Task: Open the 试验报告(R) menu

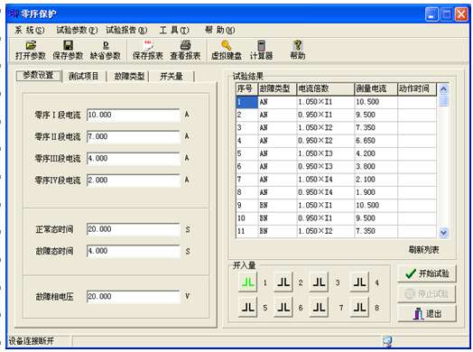Action: click(126, 30)
